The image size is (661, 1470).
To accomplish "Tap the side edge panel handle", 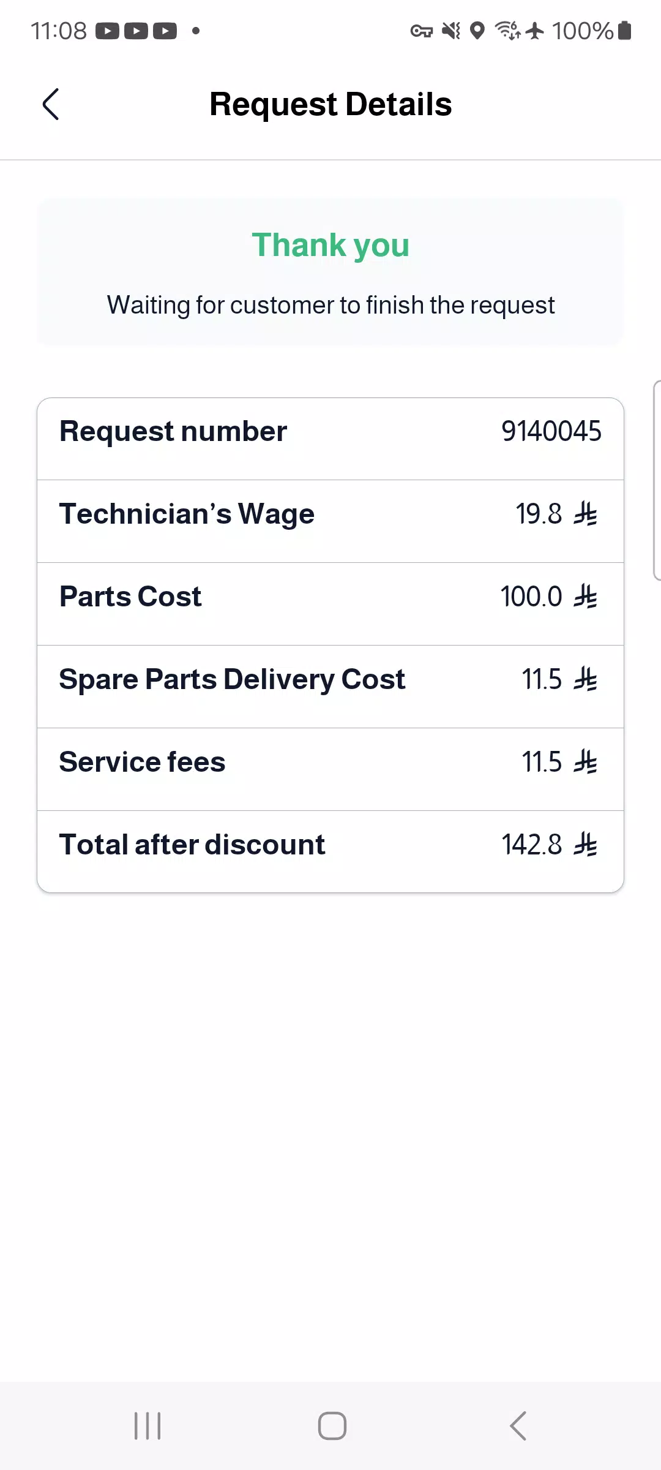I will click(657, 480).
